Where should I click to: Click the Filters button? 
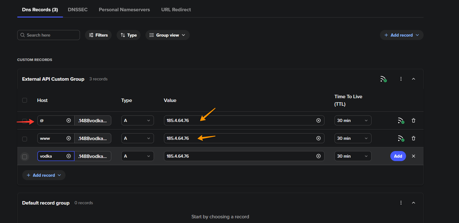98,35
